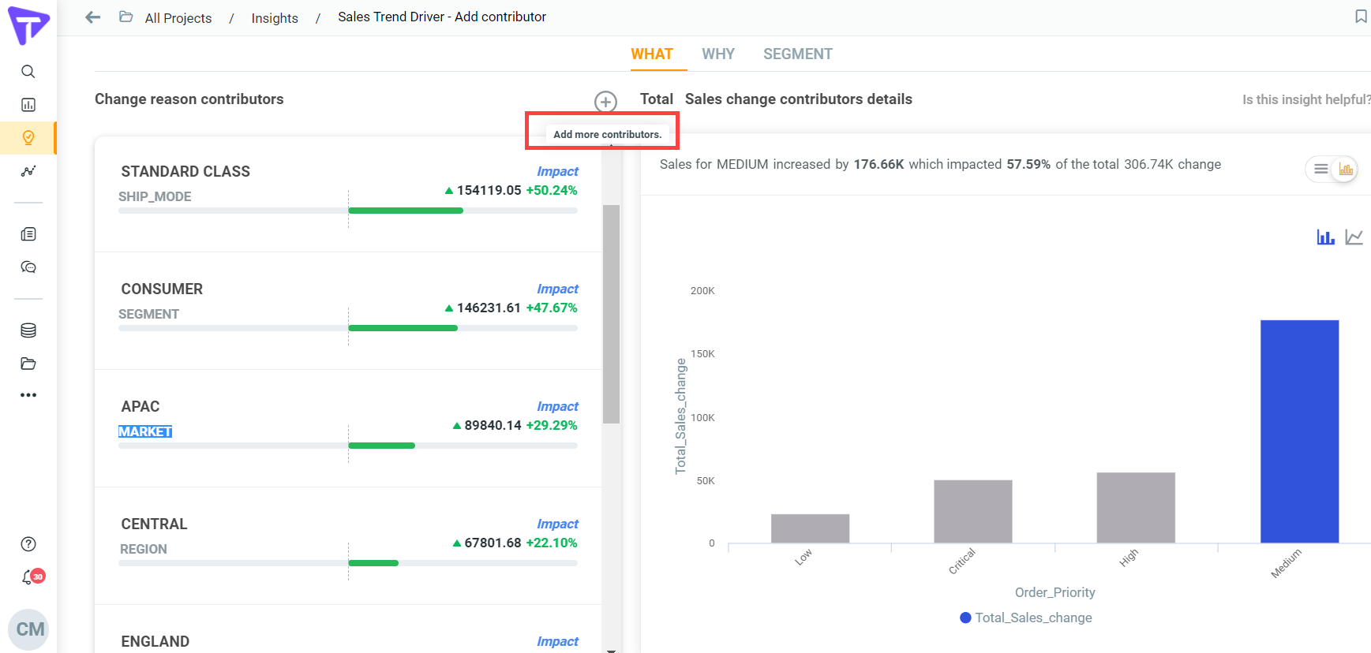Add more contributors with the plus icon

tap(605, 102)
